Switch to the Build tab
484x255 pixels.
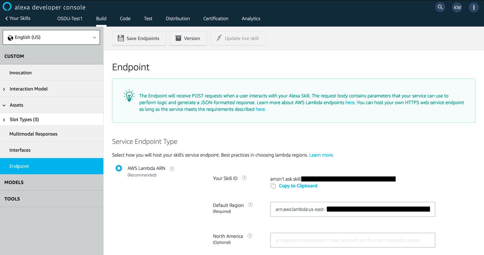[101, 19]
